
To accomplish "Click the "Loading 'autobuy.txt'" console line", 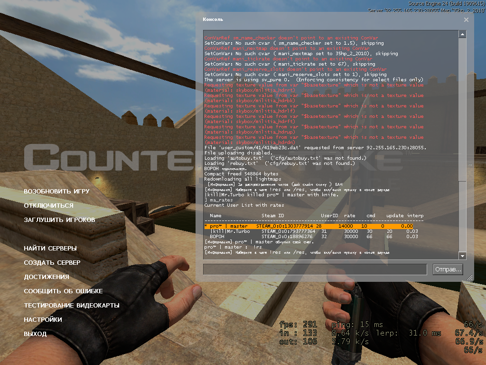I will tap(285, 158).
